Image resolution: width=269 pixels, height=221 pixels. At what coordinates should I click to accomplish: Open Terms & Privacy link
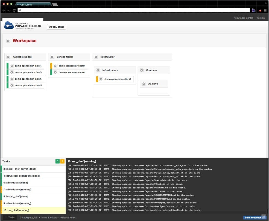click(x=49, y=217)
